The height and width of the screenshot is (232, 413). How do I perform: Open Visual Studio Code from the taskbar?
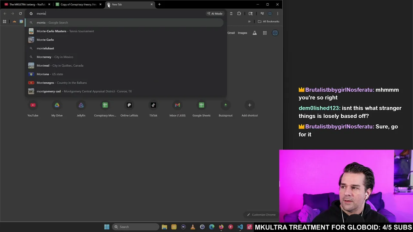[240, 227]
